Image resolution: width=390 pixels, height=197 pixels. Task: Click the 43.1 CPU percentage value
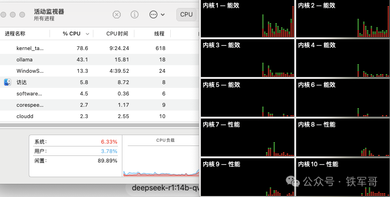(x=83, y=60)
